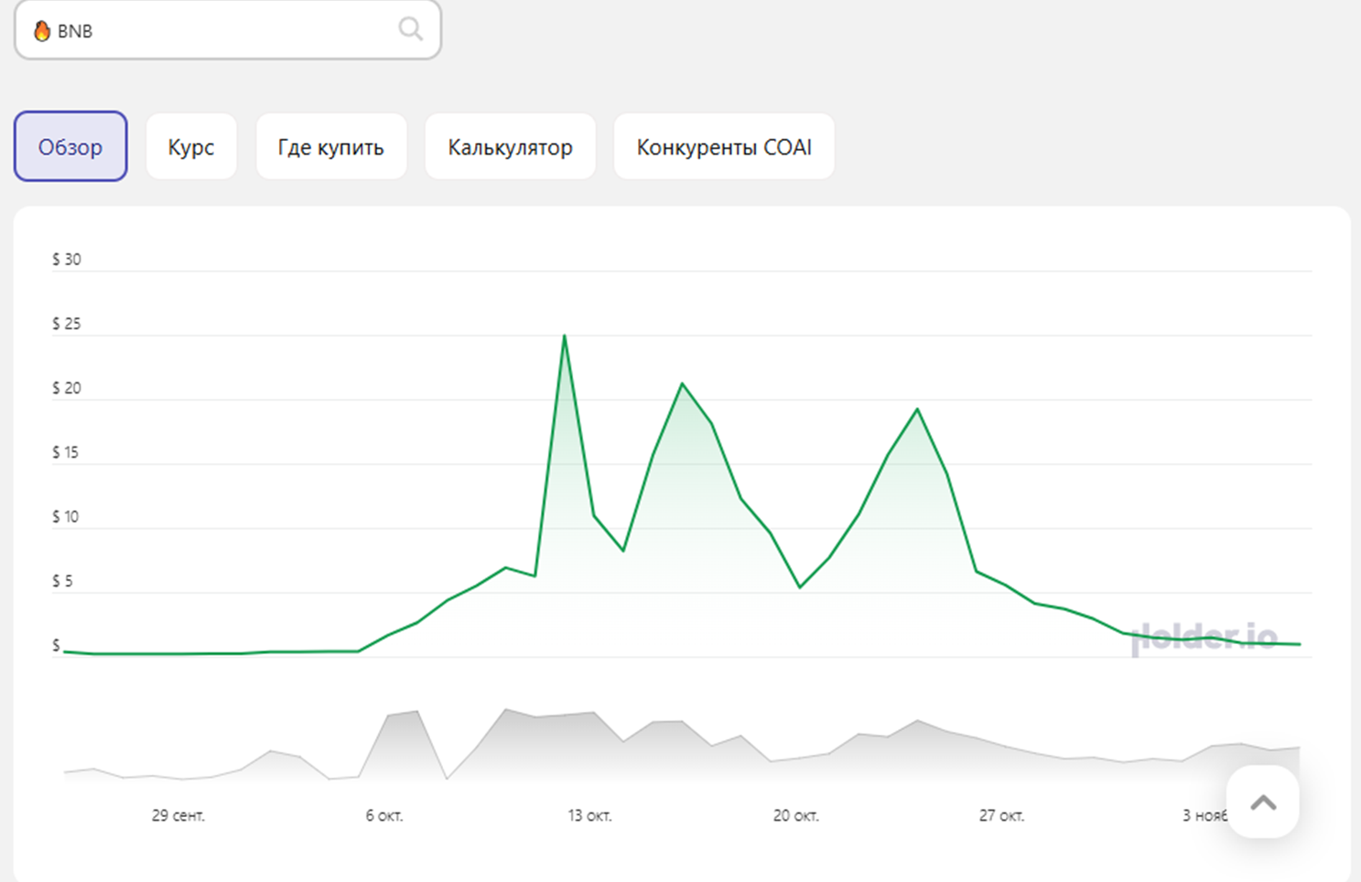This screenshot has width=1361, height=882.
Task: Click the 29 сент. date label
Action: tap(178, 815)
